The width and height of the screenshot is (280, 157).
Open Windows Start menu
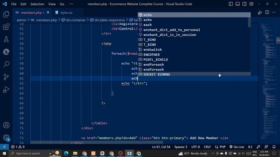4,153
